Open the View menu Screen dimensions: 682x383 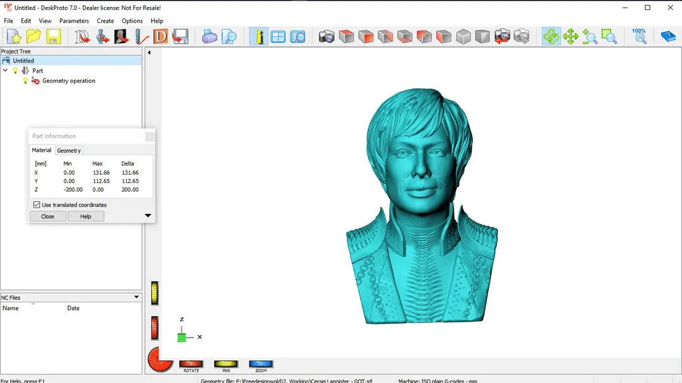[x=45, y=21]
